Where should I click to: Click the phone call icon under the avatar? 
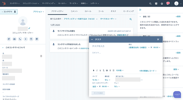(x=20, y=39)
